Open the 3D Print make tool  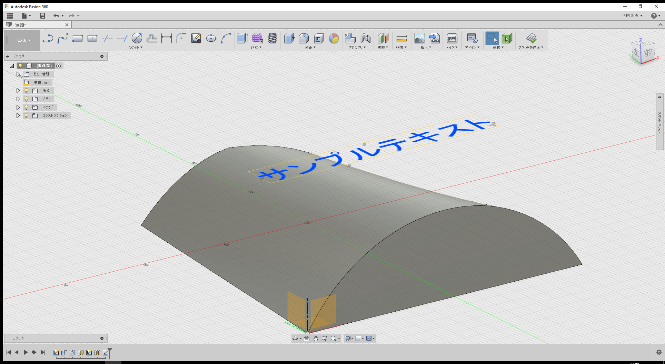tap(452, 38)
